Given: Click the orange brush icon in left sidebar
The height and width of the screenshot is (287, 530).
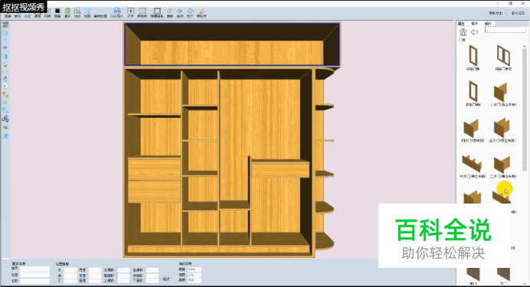Looking at the screenshot, I should click(x=5, y=128).
